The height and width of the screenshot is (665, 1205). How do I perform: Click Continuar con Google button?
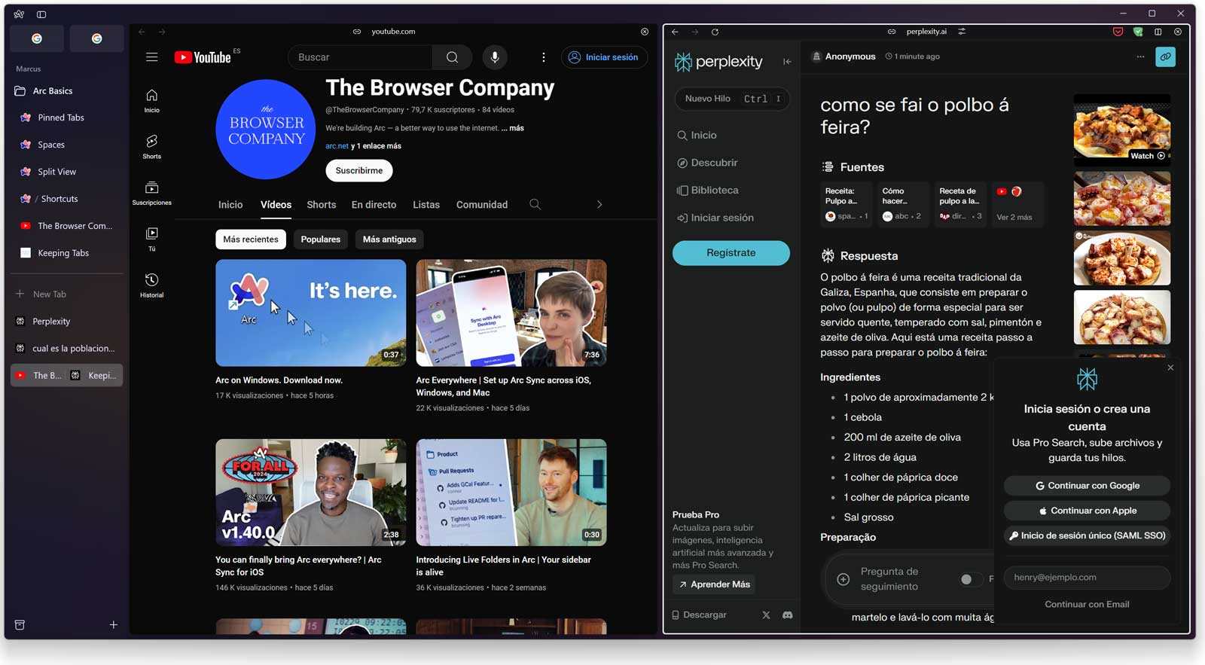click(1087, 486)
